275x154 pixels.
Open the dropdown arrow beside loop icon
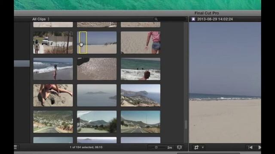(203, 148)
